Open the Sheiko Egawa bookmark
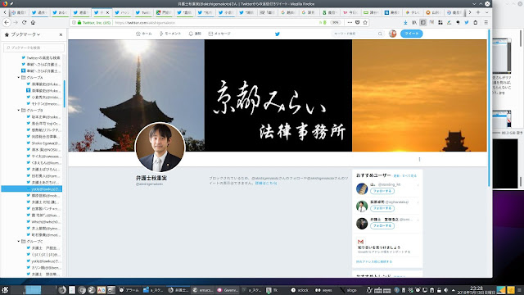Screen dimensions: 524x295 point(43,143)
